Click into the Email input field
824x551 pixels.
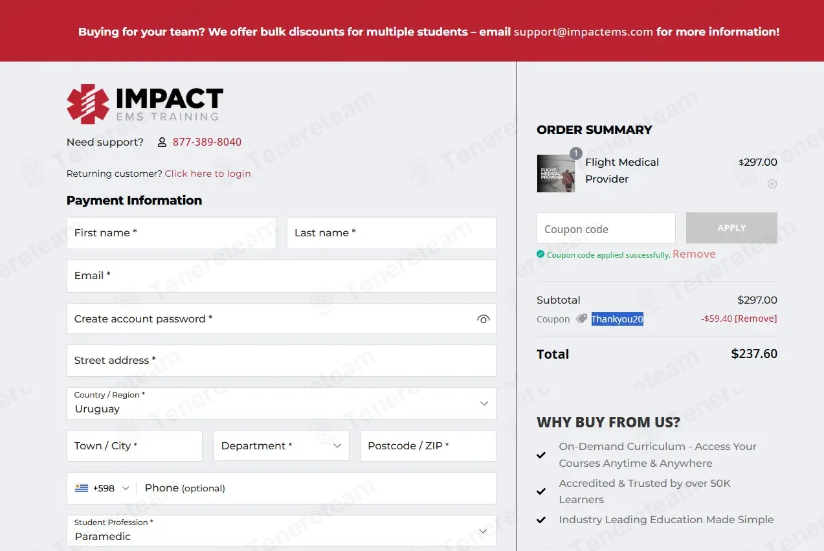(x=282, y=276)
